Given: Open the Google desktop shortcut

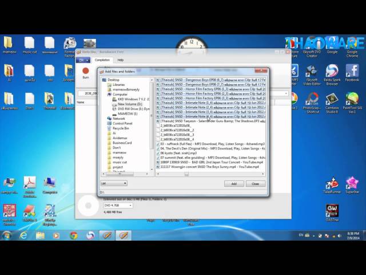Looking at the screenshot, I should [332, 45].
